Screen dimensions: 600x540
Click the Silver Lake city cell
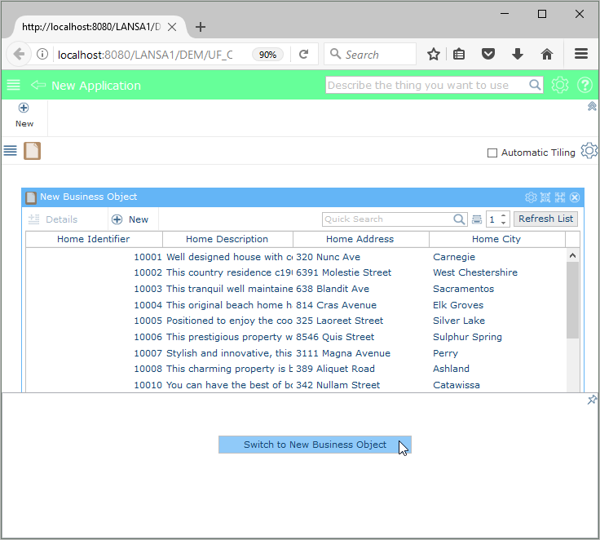pyautogui.click(x=459, y=321)
